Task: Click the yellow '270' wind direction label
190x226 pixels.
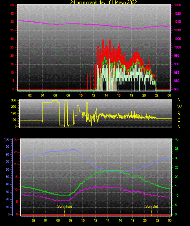Action: pyautogui.click(x=13, y=107)
